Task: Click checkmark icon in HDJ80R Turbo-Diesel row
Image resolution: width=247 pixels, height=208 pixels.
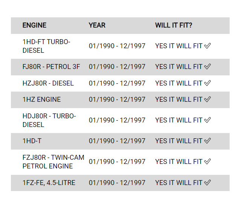Action: pyautogui.click(x=207, y=120)
